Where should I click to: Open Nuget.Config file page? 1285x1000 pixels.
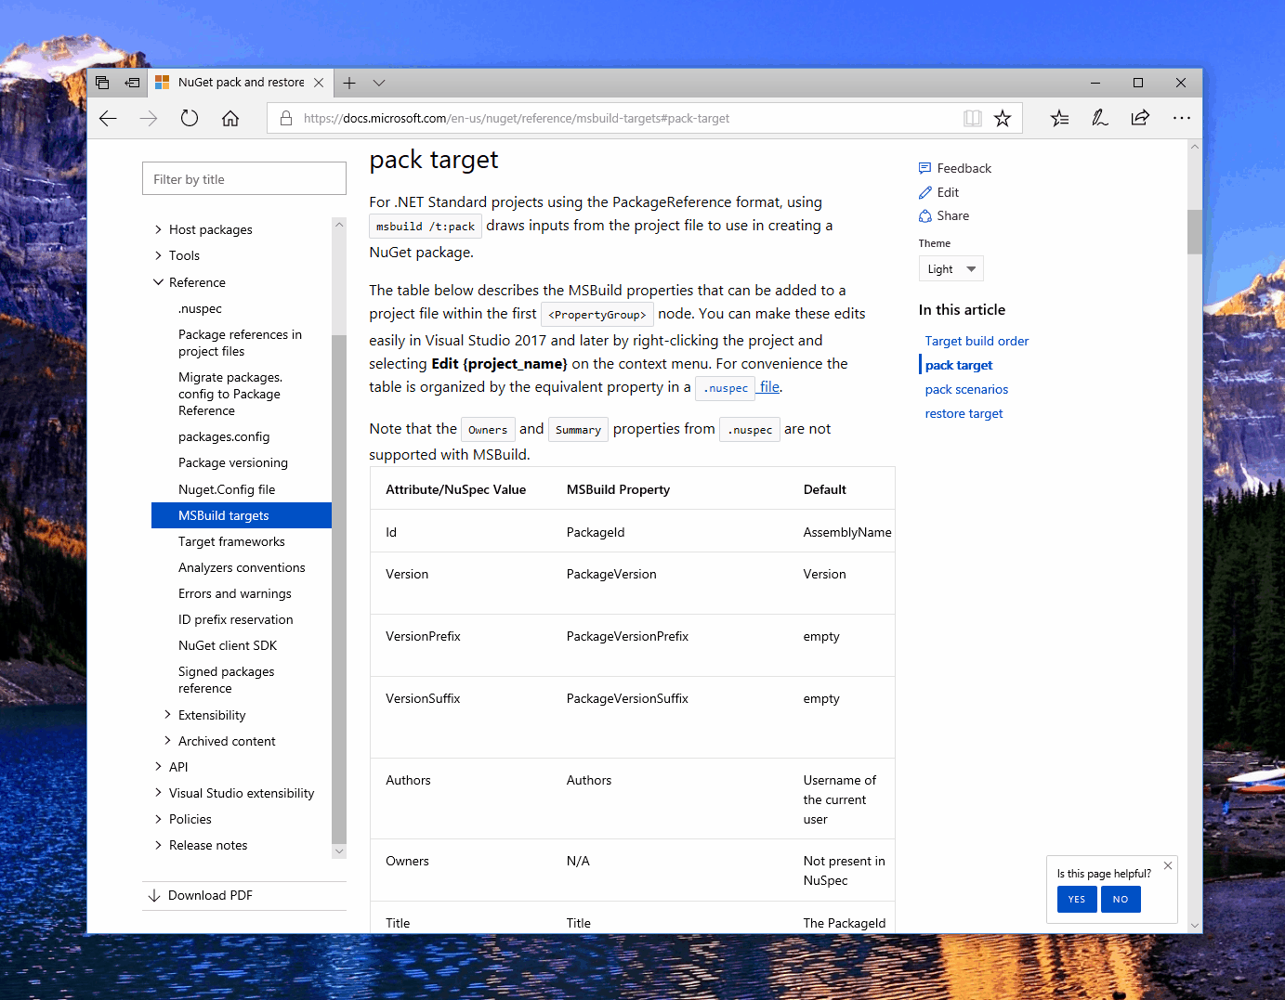[227, 489]
